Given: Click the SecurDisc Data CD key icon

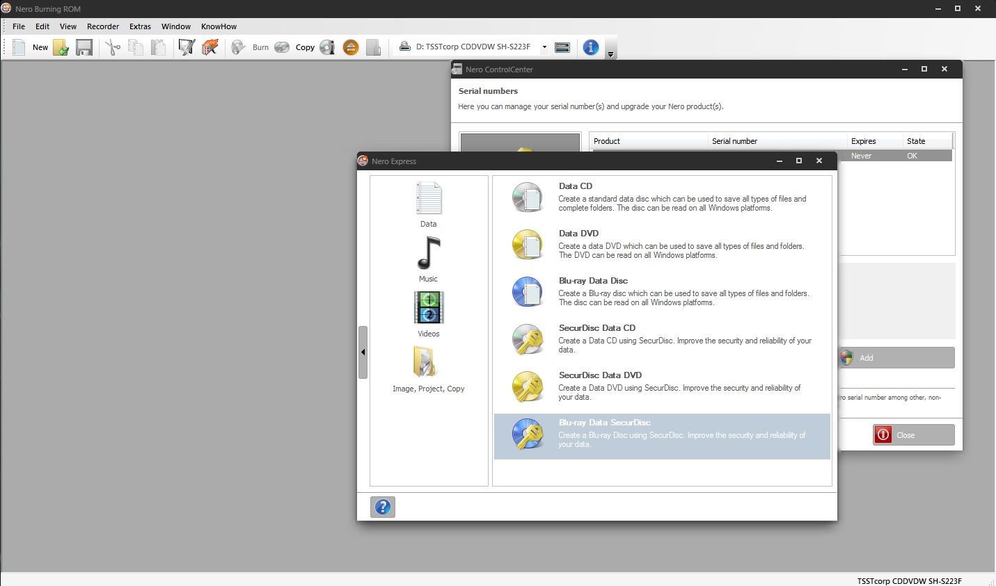Looking at the screenshot, I should click(528, 339).
